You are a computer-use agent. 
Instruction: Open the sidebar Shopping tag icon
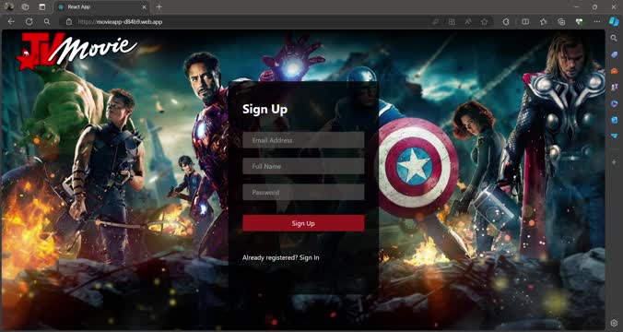pyautogui.click(x=615, y=54)
